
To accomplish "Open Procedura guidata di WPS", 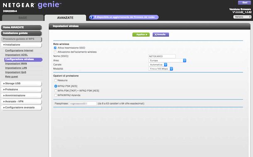I will (21, 39).
